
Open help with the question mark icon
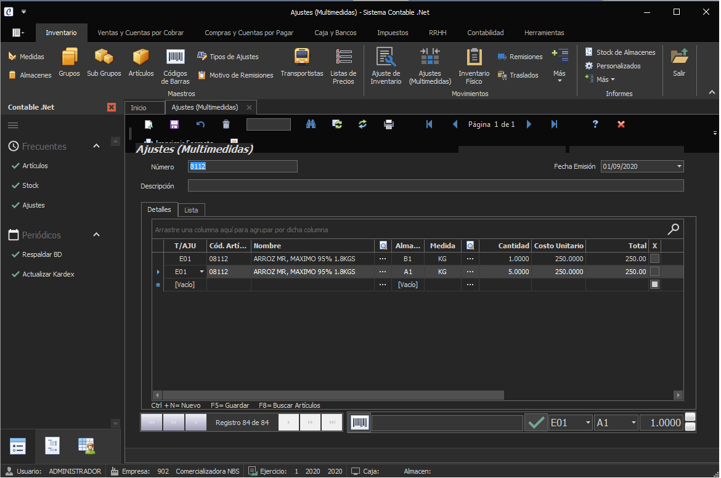coord(595,124)
